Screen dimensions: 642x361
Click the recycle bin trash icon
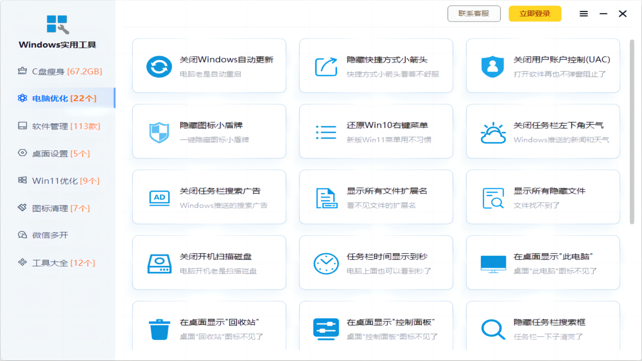point(159,329)
